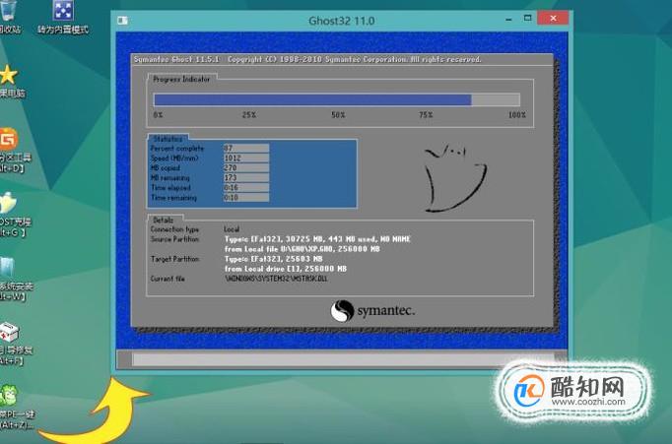Image resolution: width=672 pixels, height=444 pixels.
Task: Select the yellow star desktop icon
Action: pyautogui.click(x=8, y=75)
